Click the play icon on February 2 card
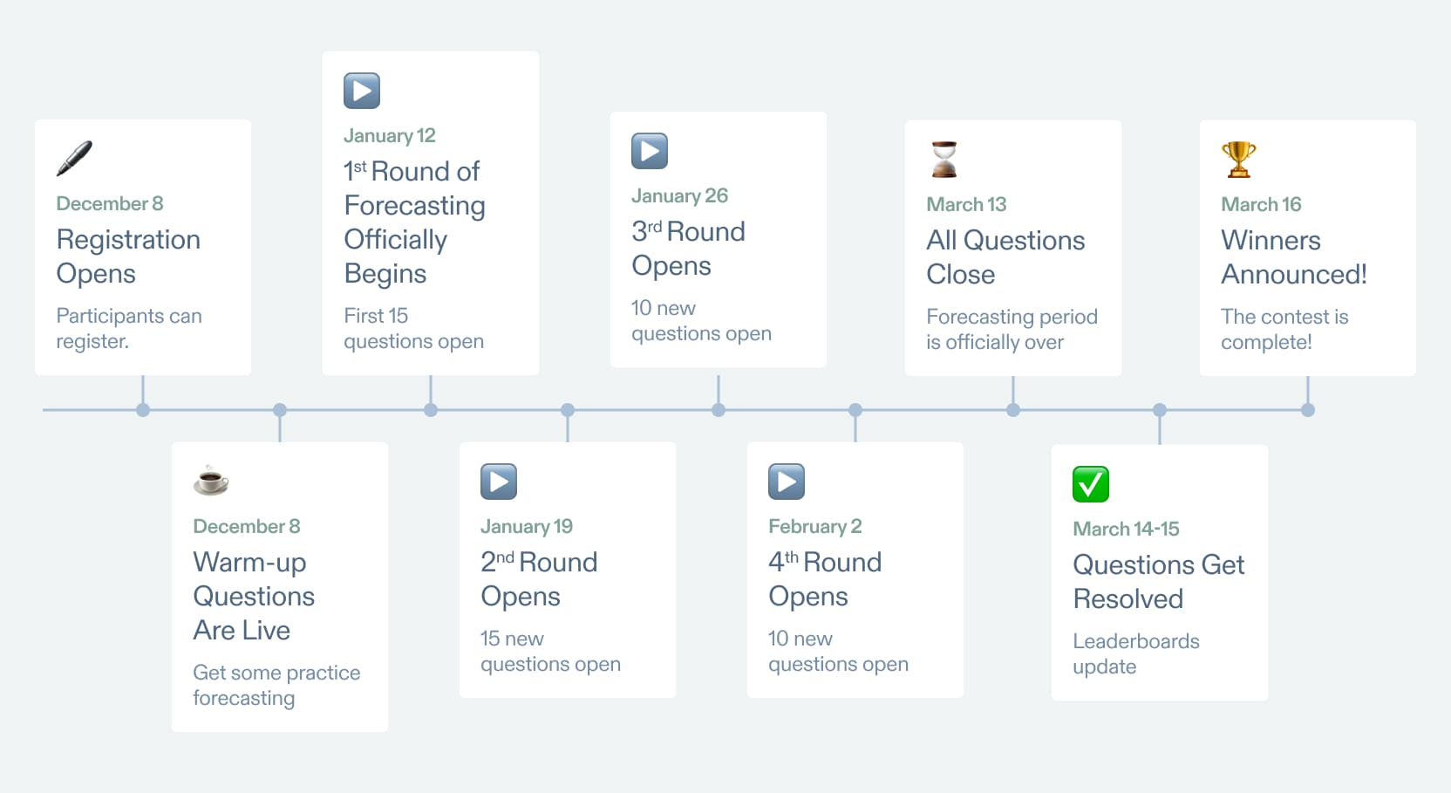This screenshot has height=793, width=1451. 787,482
